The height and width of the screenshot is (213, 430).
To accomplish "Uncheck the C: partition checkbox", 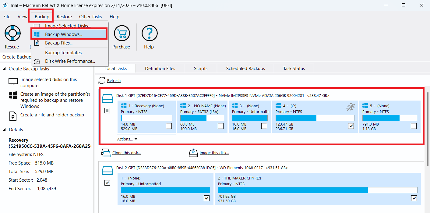I will pyautogui.click(x=351, y=126).
